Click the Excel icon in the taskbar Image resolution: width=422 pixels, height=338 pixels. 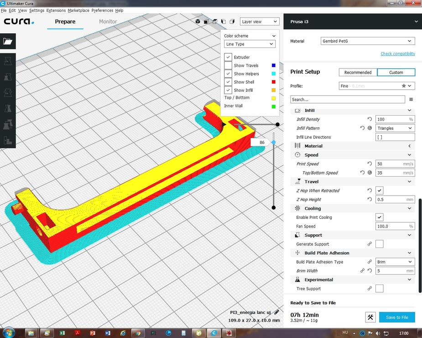click(x=62, y=333)
